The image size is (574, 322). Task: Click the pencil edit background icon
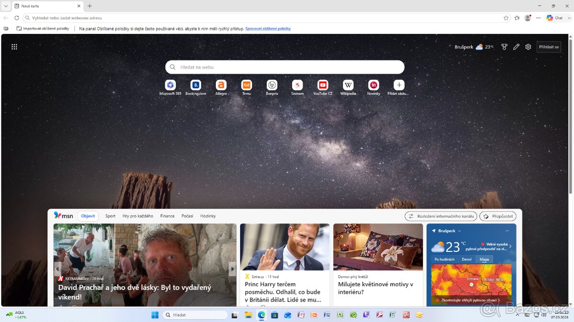click(x=516, y=47)
